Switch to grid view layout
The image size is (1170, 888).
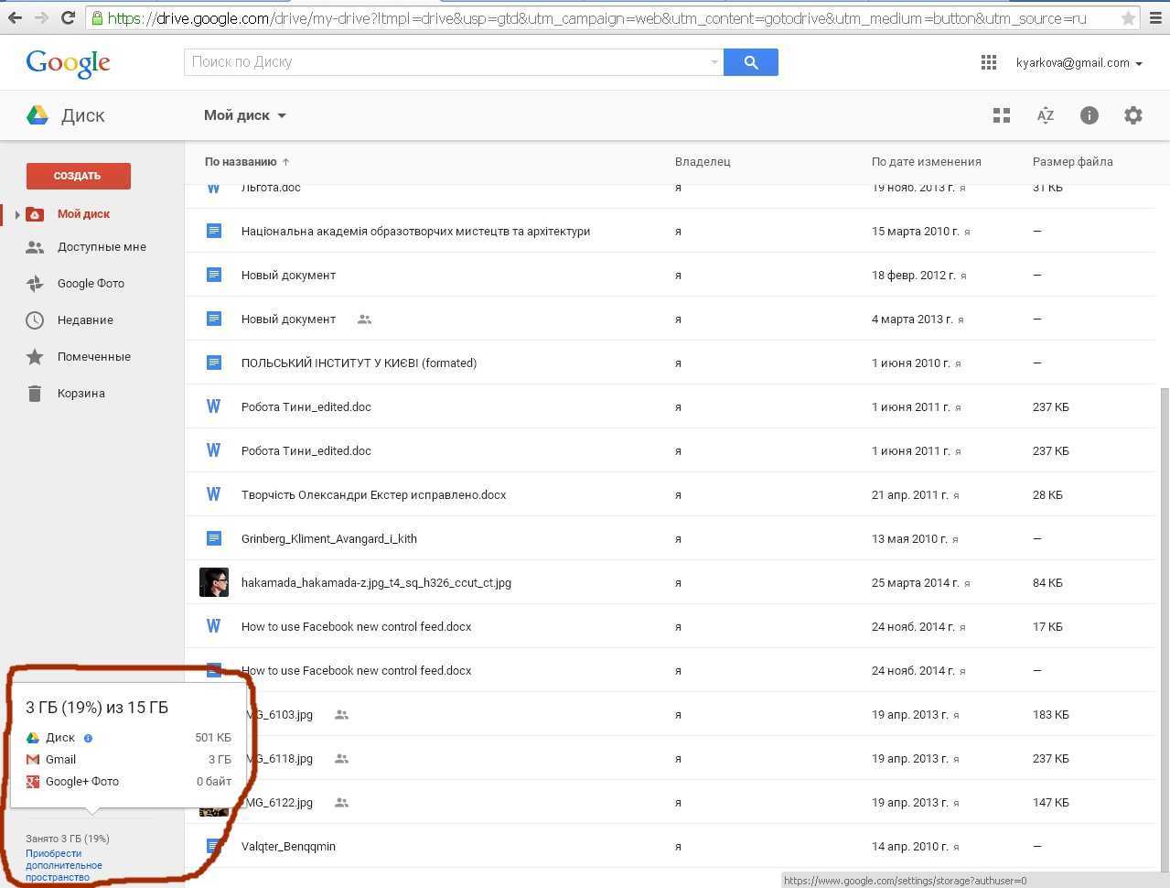pos(1002,115)
